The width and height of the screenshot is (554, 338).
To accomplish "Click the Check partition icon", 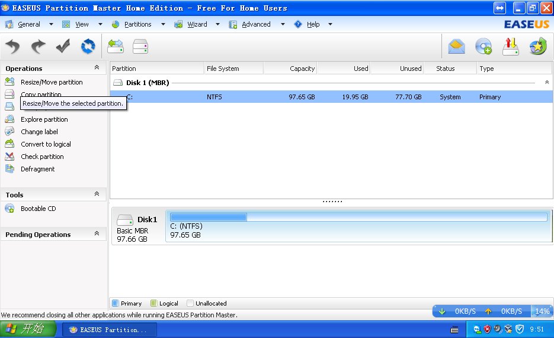I will [x=9, y=156].
